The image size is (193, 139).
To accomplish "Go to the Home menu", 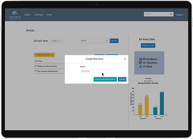I will click(x=27, y=15).
